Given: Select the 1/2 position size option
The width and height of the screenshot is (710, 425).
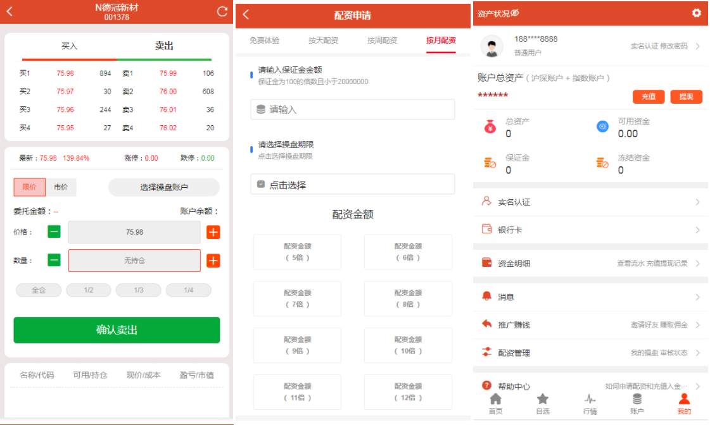Looking at the screenshot, I should coord(89,290).
